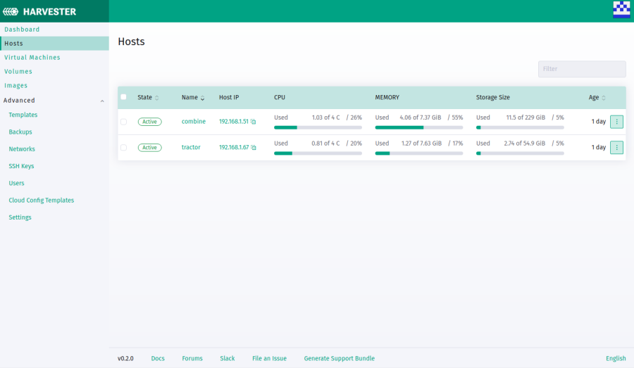
Task: Check the combine host row checkbox
Action: point(124,122)
